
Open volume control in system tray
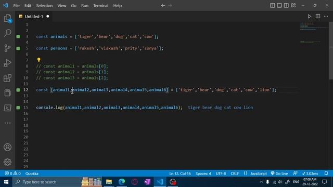(x=280, y=182)
